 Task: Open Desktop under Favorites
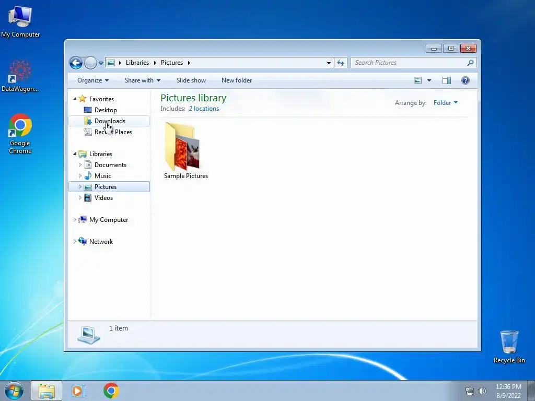(106, 110)
